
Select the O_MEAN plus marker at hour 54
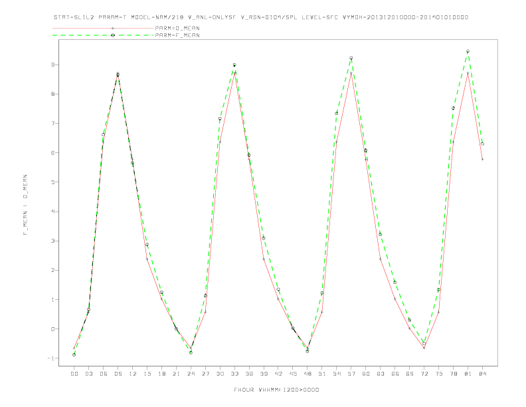point(337,142)
